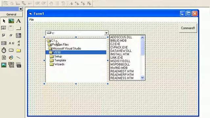
Task: Select CVPACK.EXE in file list
Action: (x=119, y=47)
